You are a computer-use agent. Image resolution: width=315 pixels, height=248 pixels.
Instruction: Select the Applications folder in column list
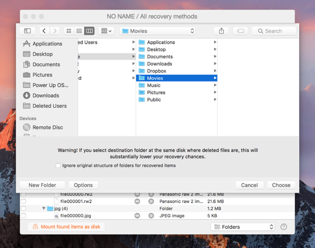[176, 42]
